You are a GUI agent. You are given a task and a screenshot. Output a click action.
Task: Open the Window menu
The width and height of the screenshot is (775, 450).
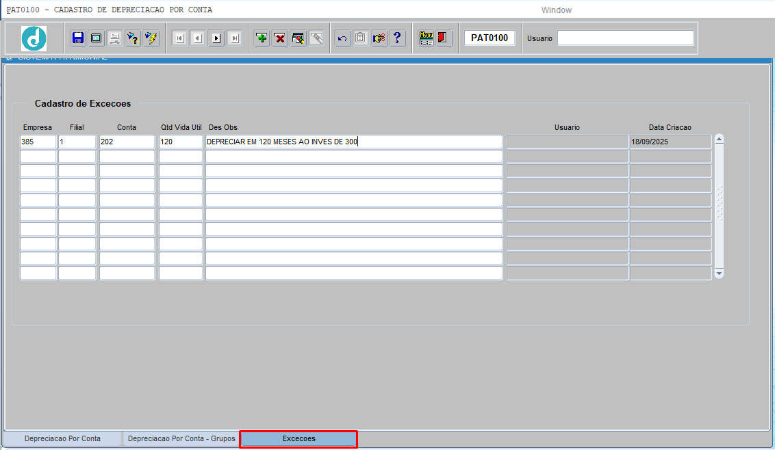pos(556,10)
